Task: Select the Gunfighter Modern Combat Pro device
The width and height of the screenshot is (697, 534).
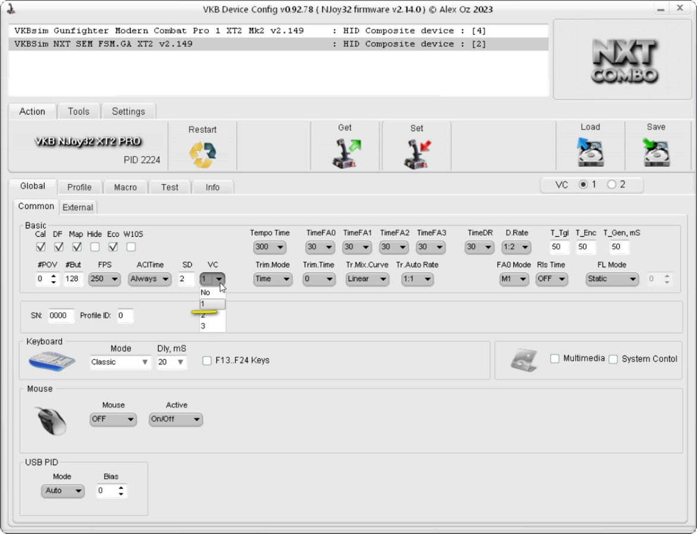Action: pos(159,31)
